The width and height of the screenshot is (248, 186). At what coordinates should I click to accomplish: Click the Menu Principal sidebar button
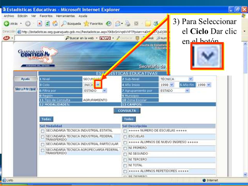25,89
